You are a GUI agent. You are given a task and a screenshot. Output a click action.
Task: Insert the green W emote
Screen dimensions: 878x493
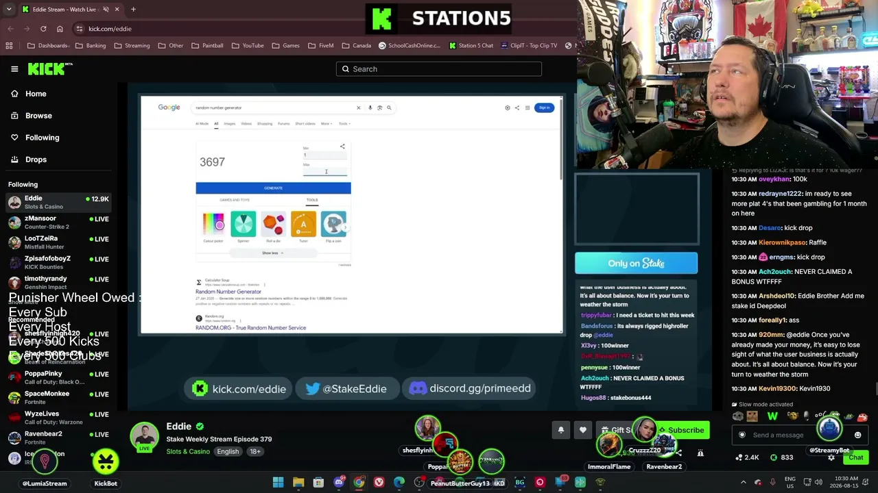(772, 416)
